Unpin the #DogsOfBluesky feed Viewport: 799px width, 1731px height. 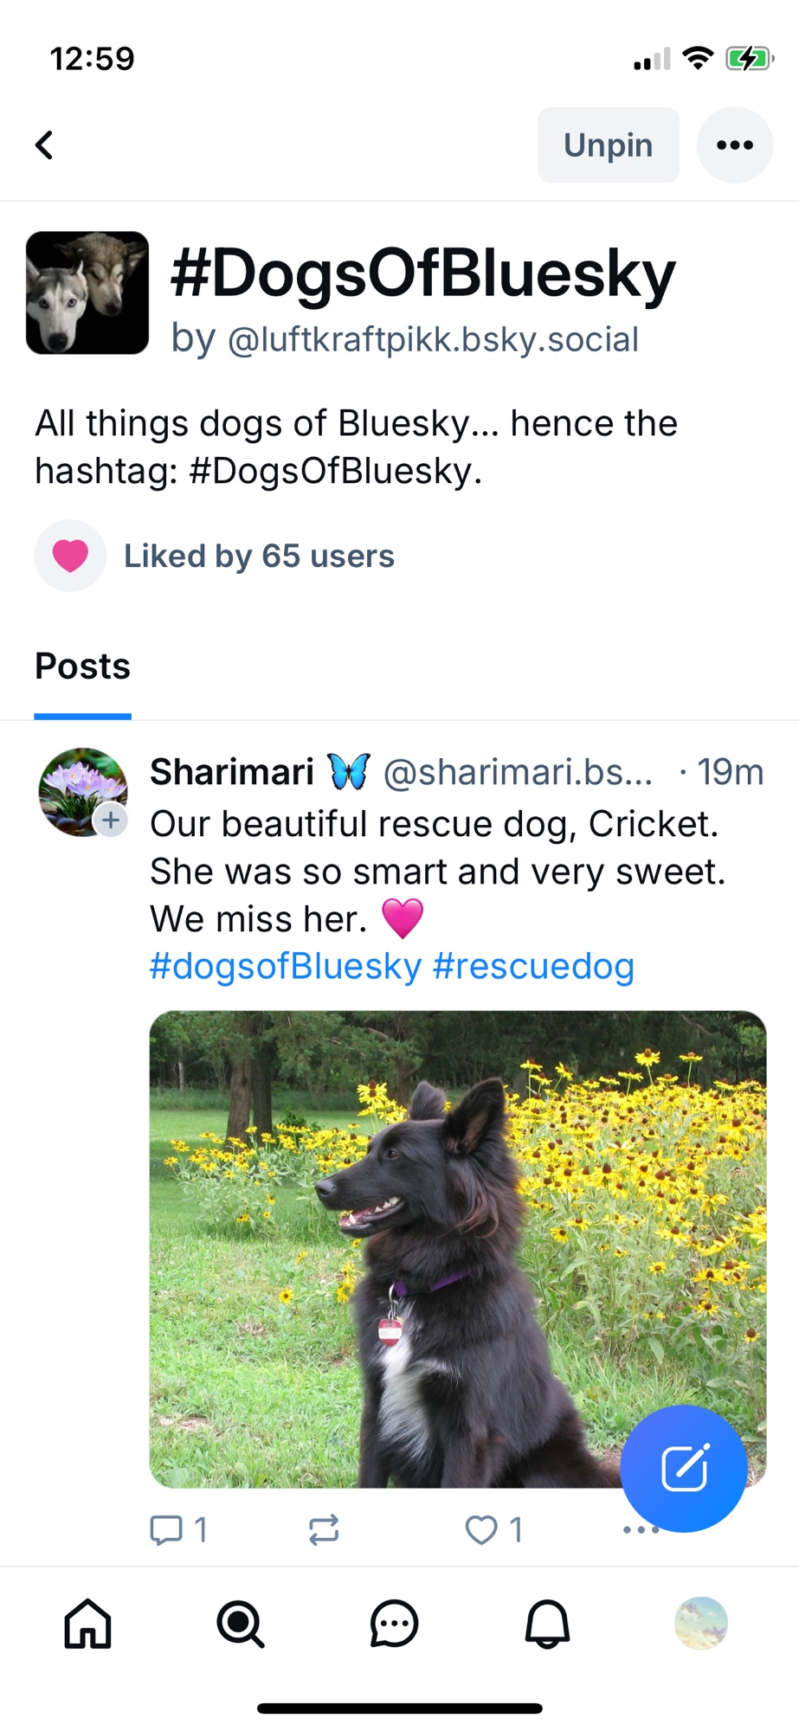pos(608,145)
